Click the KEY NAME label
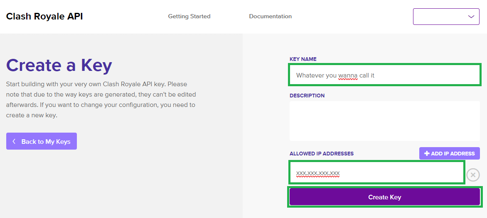This screenshot has height=218, width=487. click(x=303, y=59)
